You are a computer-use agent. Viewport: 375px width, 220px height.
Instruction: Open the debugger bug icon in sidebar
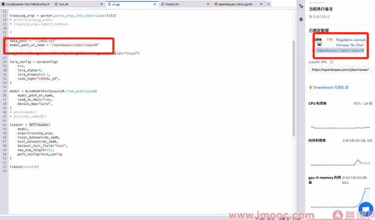301,20
